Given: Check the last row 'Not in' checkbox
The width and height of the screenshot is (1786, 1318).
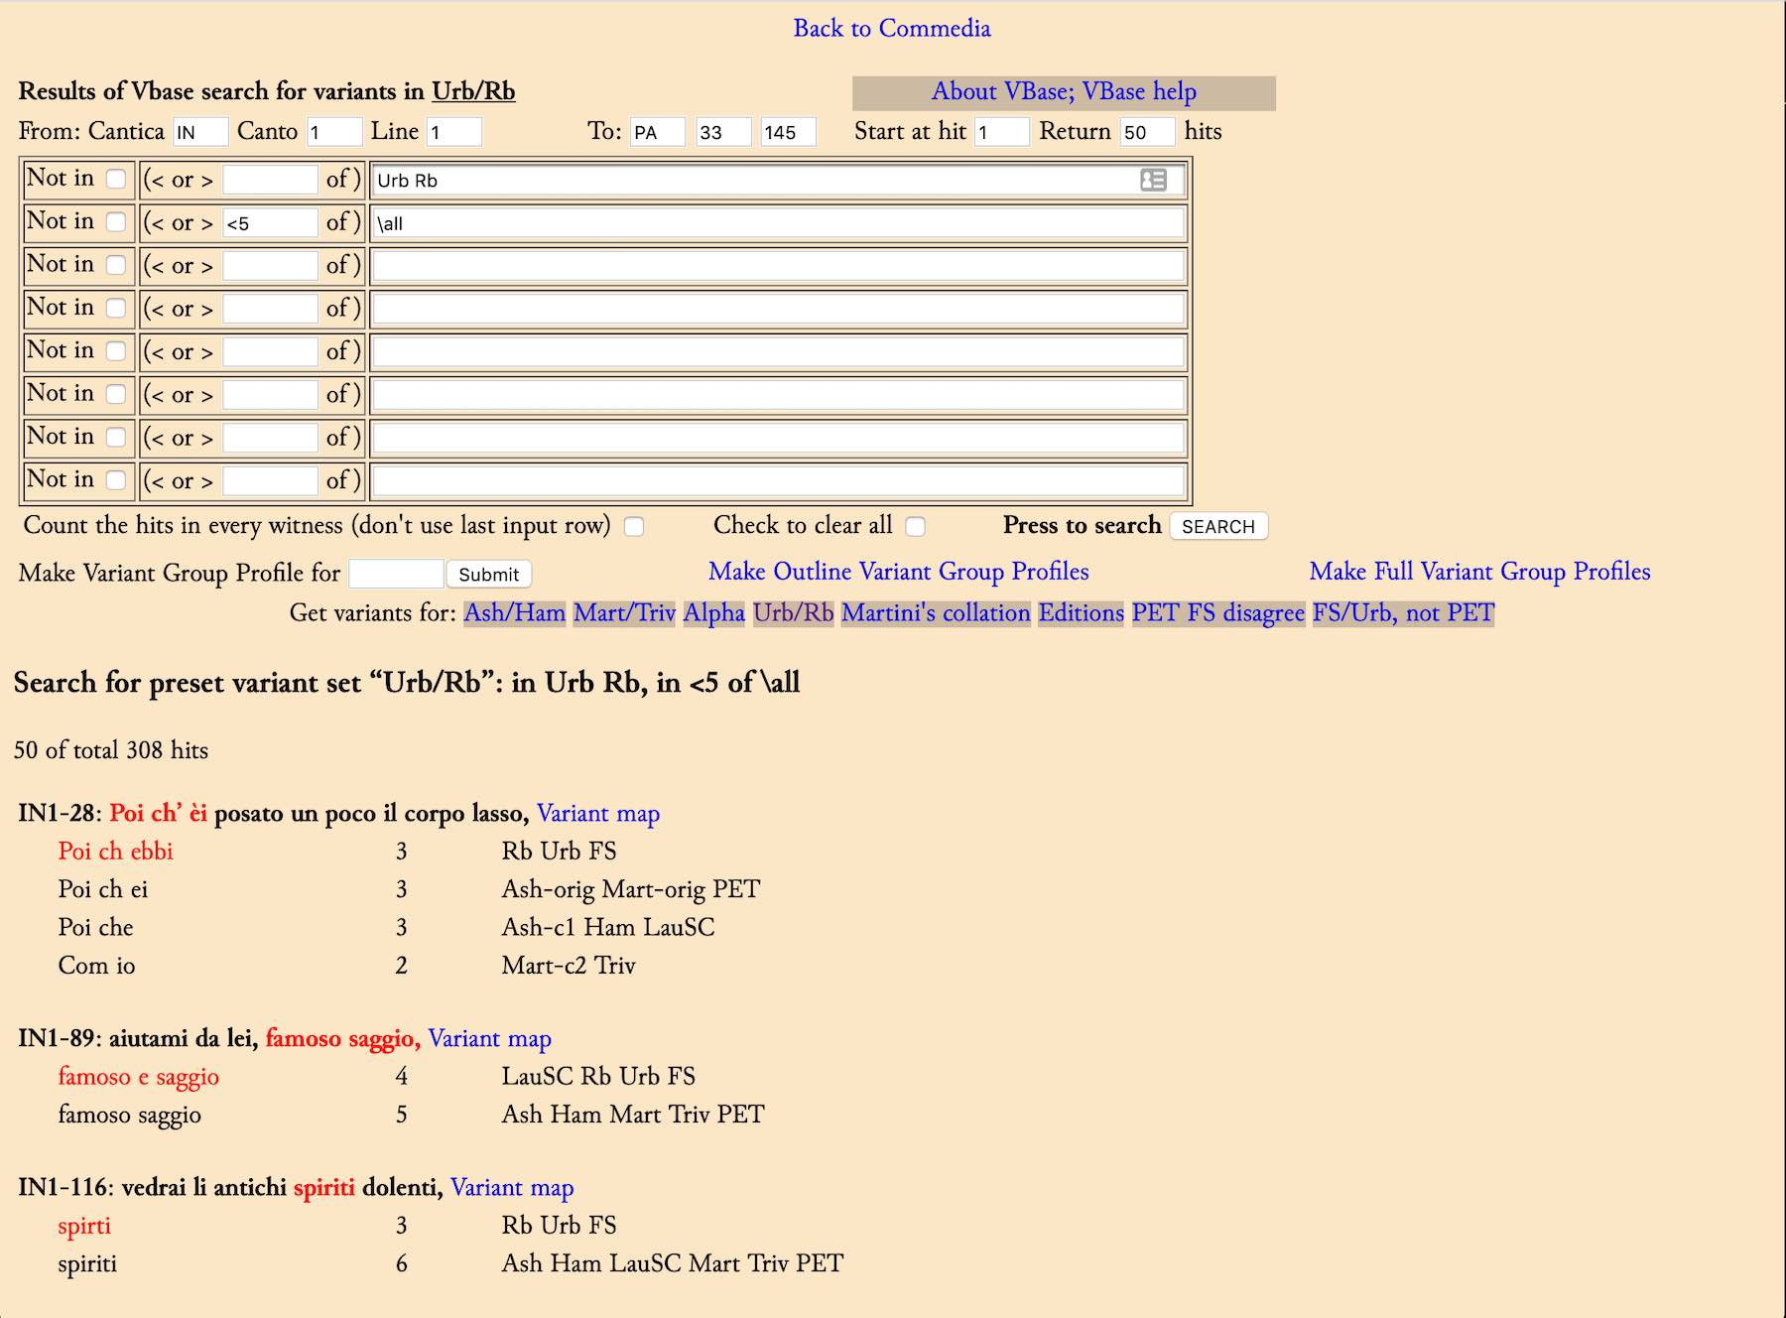Looking at the screenshot, I should click(x=116, y=480).
